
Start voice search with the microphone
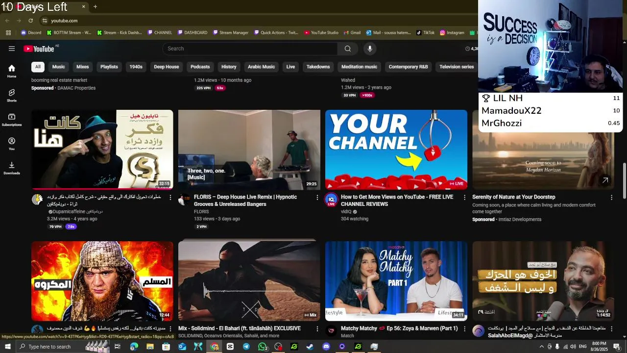pos(370,49)
